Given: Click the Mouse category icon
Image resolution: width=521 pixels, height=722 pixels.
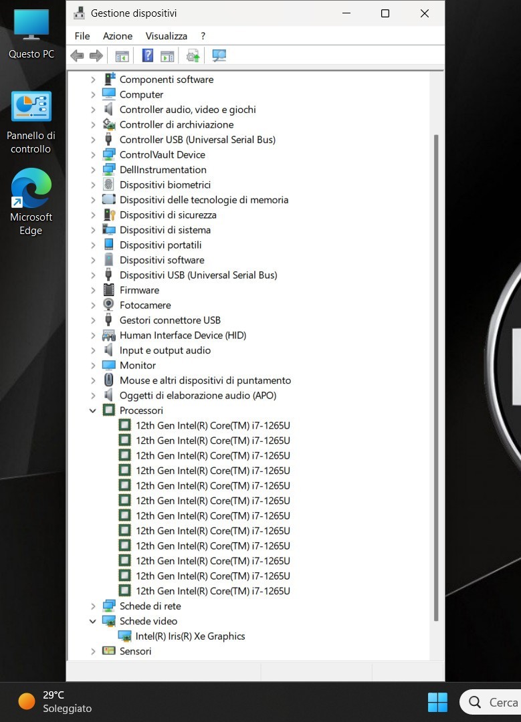Looking at the screenshot, I should [x=109, y=380].
